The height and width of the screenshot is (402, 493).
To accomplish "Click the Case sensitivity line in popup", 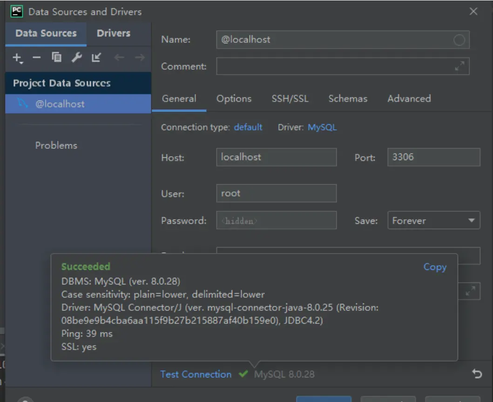I will [x=163, y=295].
